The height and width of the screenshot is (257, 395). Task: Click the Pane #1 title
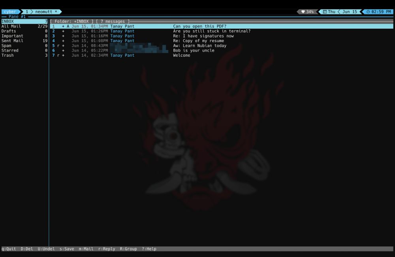17,17
